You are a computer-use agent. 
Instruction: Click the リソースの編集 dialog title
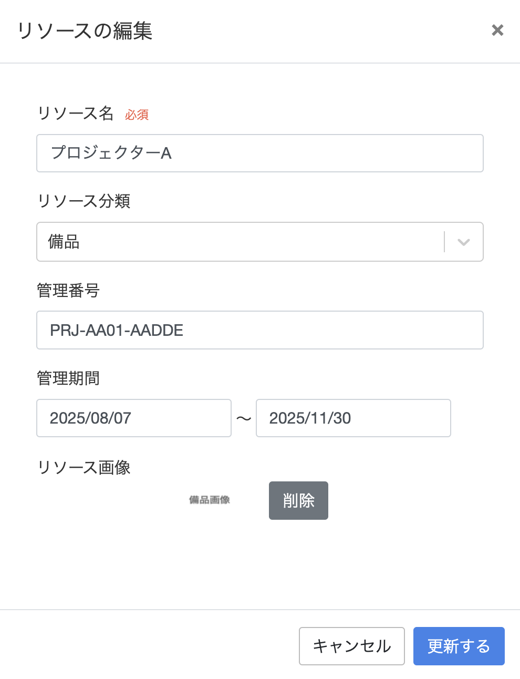pos(85,30)
